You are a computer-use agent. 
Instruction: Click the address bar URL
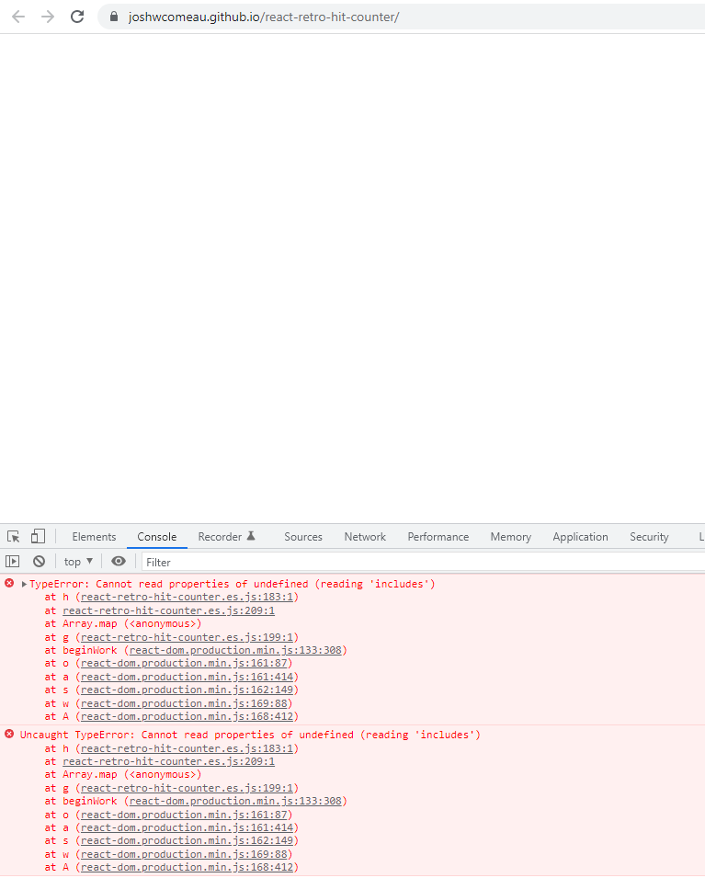click(x=264, y=17)
